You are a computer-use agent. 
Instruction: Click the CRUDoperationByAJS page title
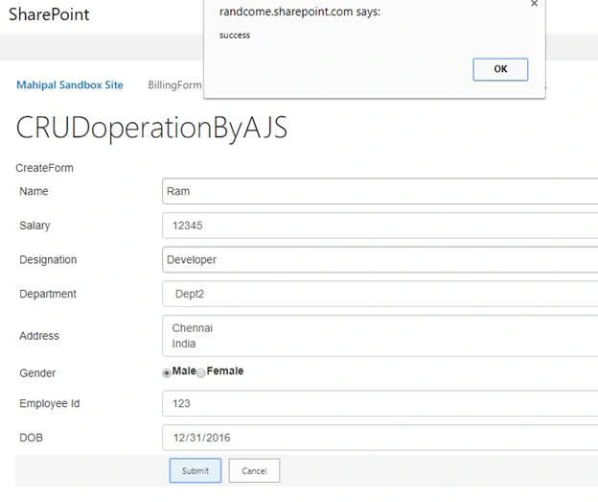point(151,128)
